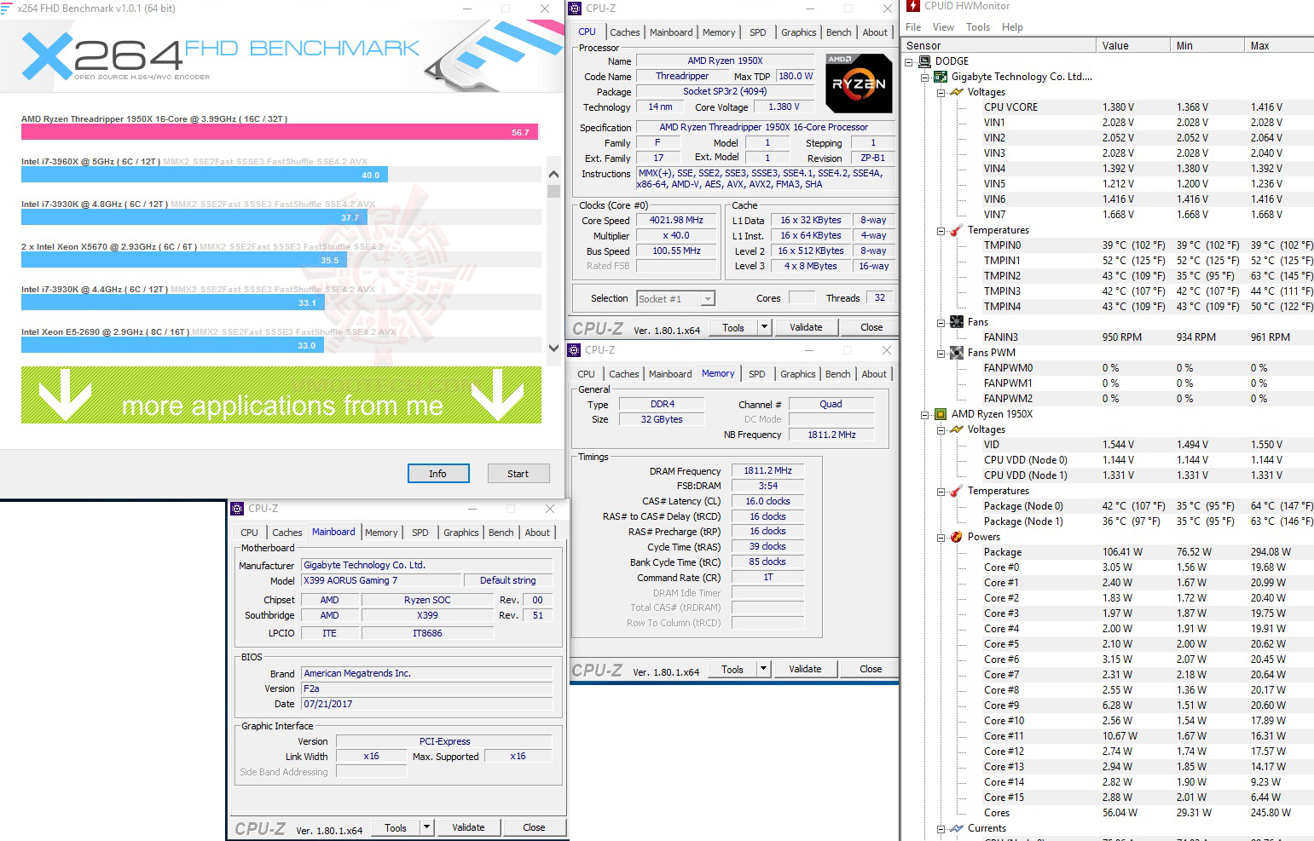Image resolution: width=1314 pixels, height=841 pixels.
Task: Click the Core Speed value 4021.98 MHz
Action: click(676, 220)
